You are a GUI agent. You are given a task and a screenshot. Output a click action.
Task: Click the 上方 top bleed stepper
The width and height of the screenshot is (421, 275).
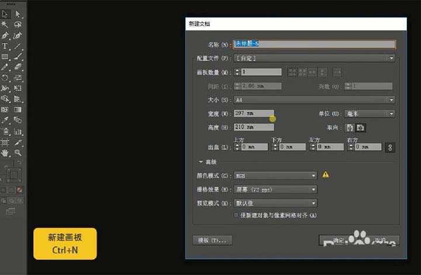(x=237, y=147)
